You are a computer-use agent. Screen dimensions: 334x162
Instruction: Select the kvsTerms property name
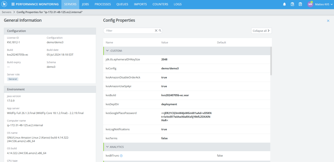coord(112,138)
